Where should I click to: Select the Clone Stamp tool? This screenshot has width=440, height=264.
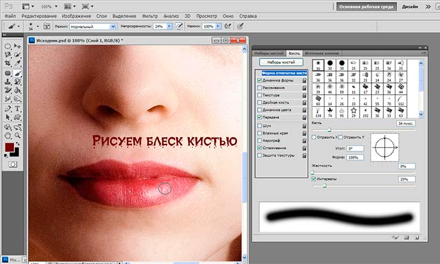pyautogui.click(x=8, y=82)
